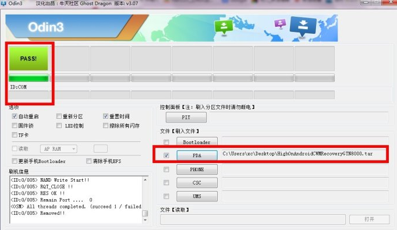Screen dimensions: 397x230
Task: Click the 'RQT_CLOSE !!' log line
Action: 42,186
